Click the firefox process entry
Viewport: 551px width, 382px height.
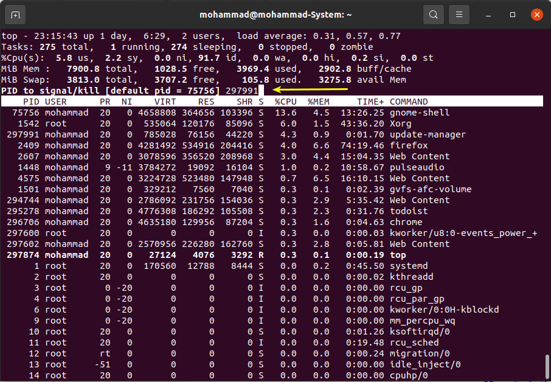pos(409,145)
